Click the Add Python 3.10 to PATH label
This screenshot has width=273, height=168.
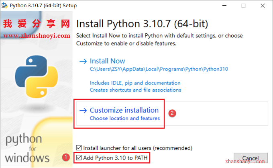pos(115,158)
